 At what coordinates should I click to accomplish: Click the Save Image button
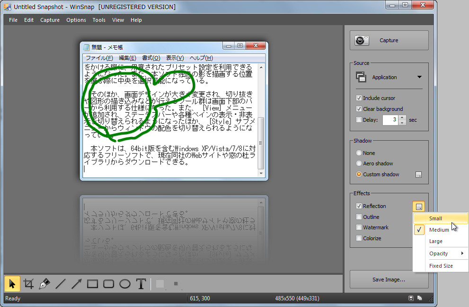[389, 280]
